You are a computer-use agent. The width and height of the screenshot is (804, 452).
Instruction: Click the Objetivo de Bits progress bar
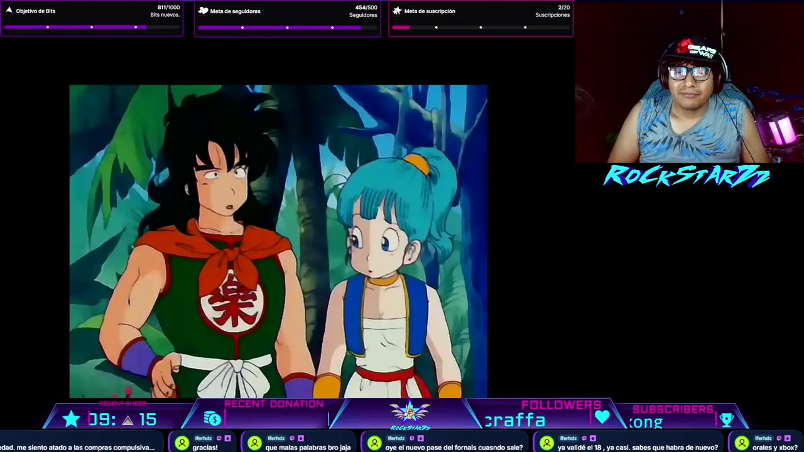[x=92, y=27]
